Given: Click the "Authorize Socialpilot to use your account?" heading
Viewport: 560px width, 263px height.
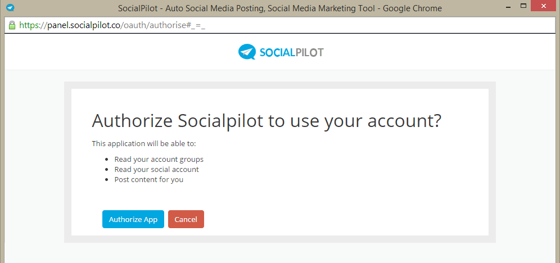Looking at the screenshot, I should 267,121.
